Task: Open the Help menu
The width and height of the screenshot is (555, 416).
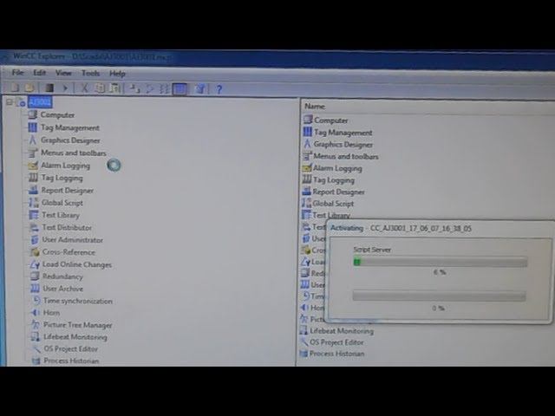Action: [x=118, y=74]
